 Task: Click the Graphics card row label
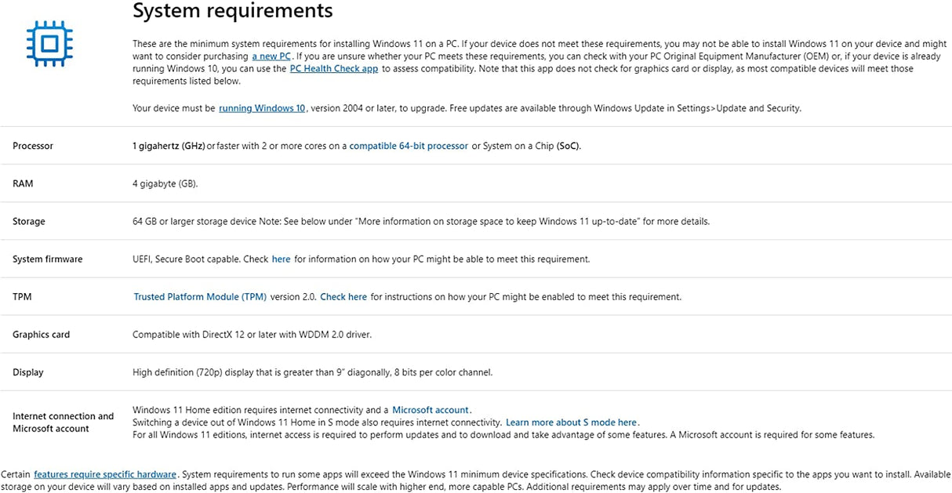(x=41, y=335)
